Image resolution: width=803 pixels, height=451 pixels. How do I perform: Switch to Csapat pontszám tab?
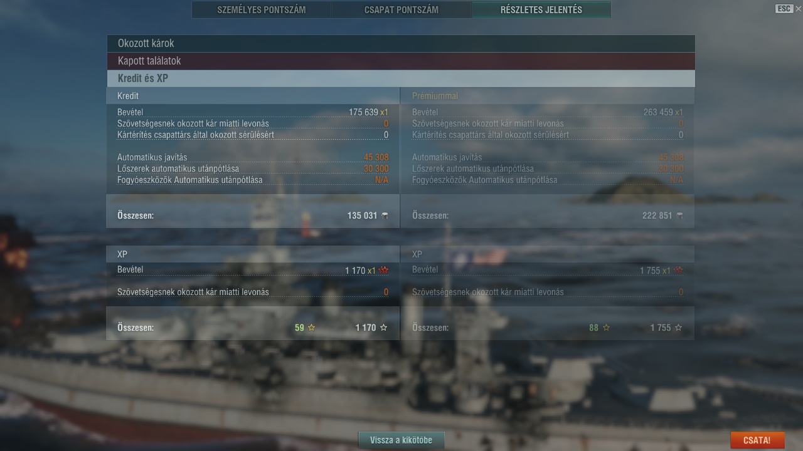401,9
